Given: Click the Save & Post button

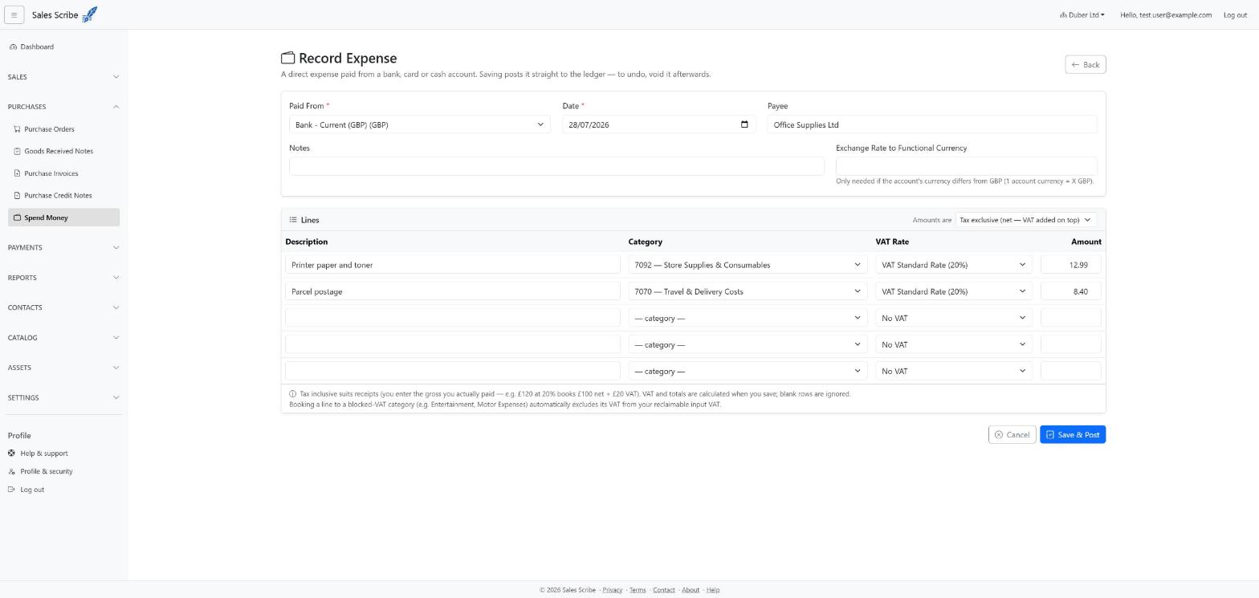Looking at the screenshot, I should click(1073, 434).
